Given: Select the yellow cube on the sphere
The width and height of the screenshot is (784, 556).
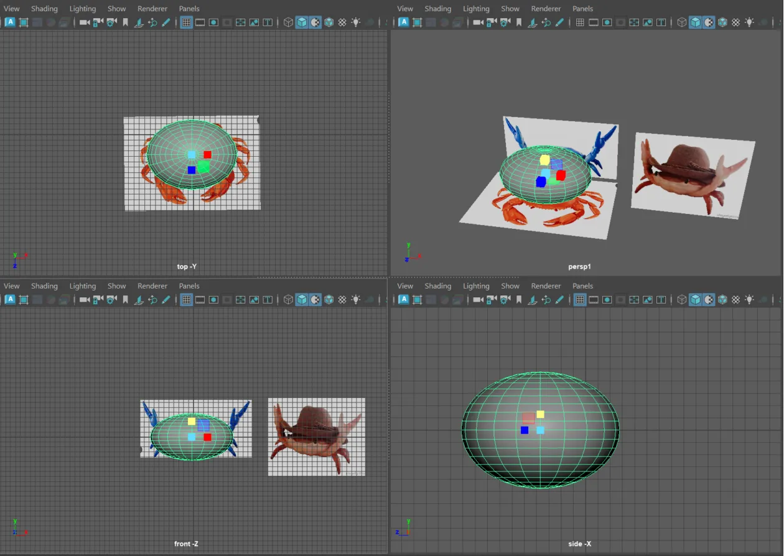Looking at the screenshot, I should point(544,160).
